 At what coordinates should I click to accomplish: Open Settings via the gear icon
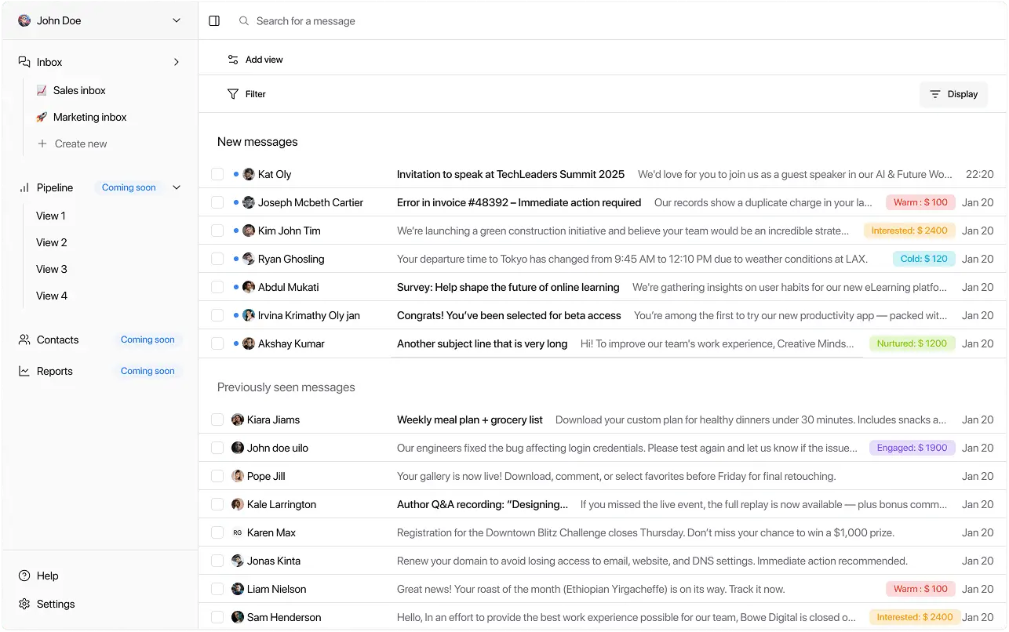(24, 604)
